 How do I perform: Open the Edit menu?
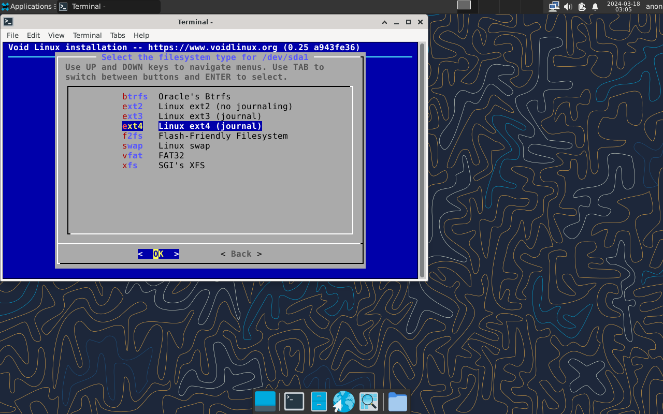(33, 35)
